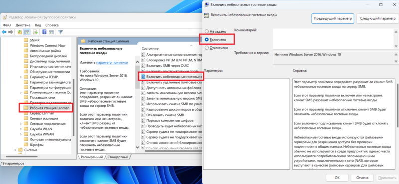This screenshot has width=399, height=184.
Task: Click the Filter funnel toolbar icon
Action: pyautogui.click(x=60, y=32)
